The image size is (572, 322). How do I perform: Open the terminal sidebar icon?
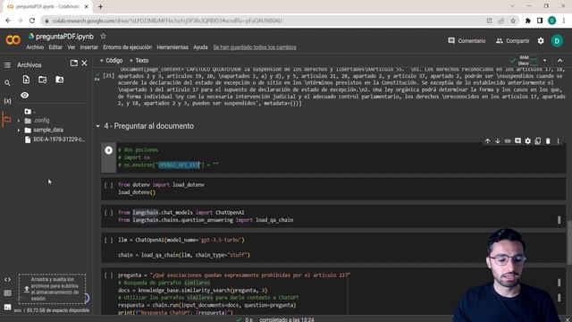tap(7, 307)
